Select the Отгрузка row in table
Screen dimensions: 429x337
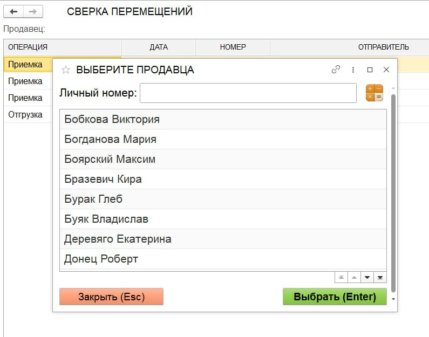tap(25, 114)
